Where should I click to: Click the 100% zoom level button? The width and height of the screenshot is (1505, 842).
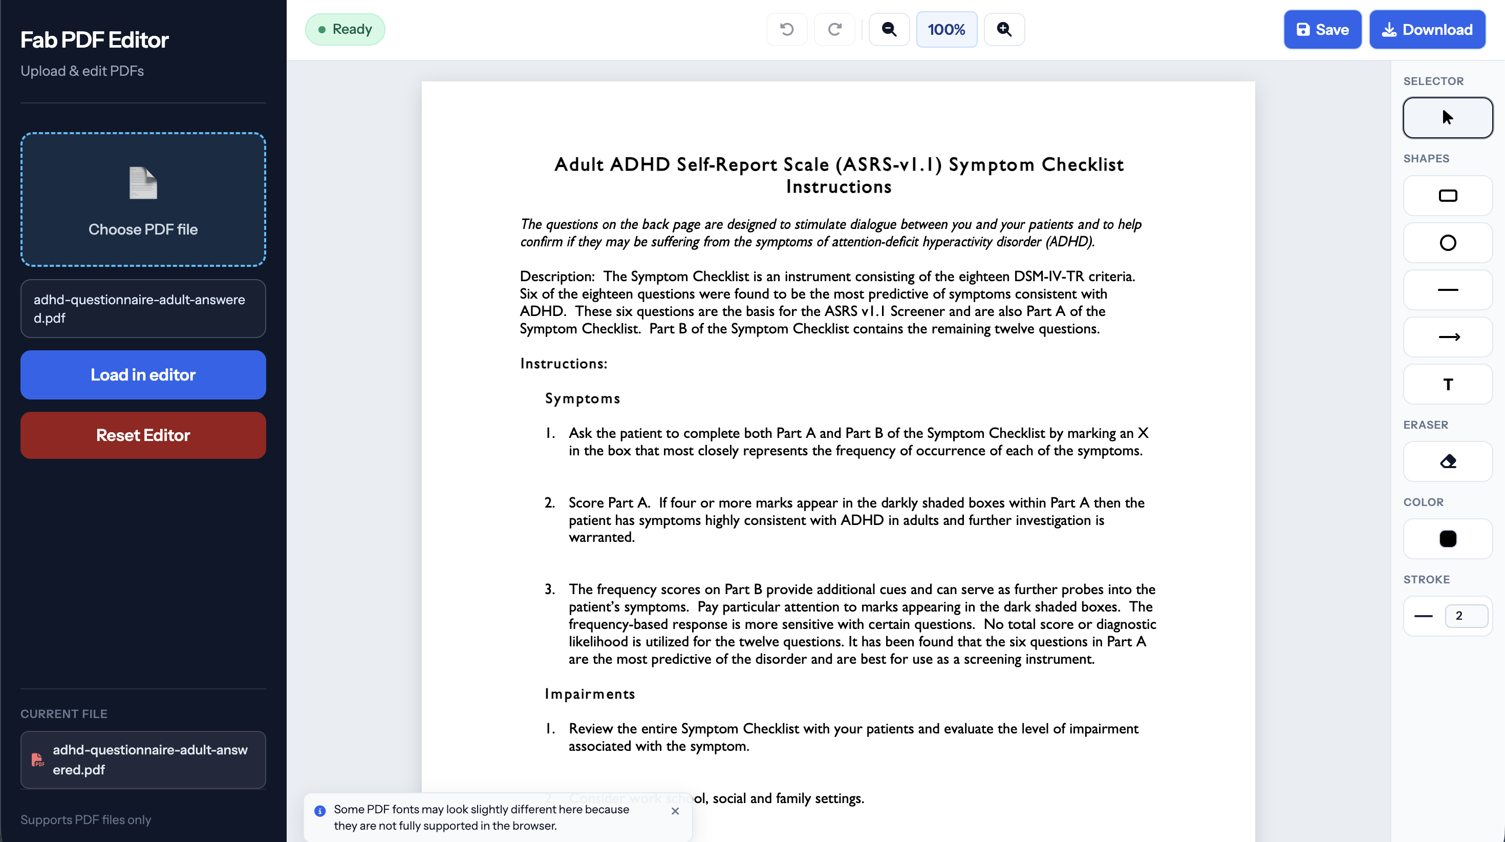point(946,29)
